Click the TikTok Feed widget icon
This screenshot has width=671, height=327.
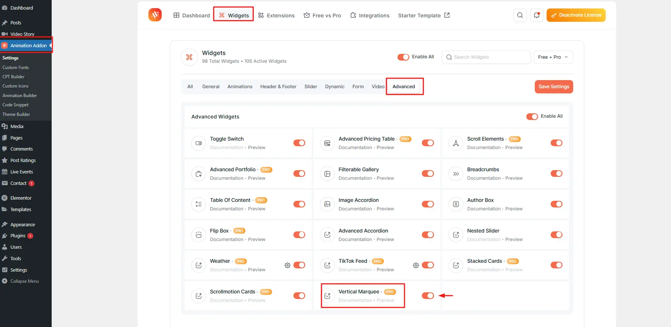pyautogui.click(x=327, y=265)
